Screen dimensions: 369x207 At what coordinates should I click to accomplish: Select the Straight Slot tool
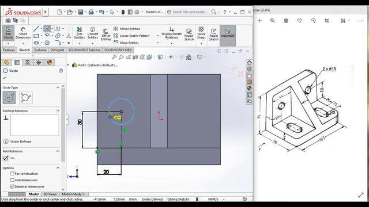tap(36, 43)
